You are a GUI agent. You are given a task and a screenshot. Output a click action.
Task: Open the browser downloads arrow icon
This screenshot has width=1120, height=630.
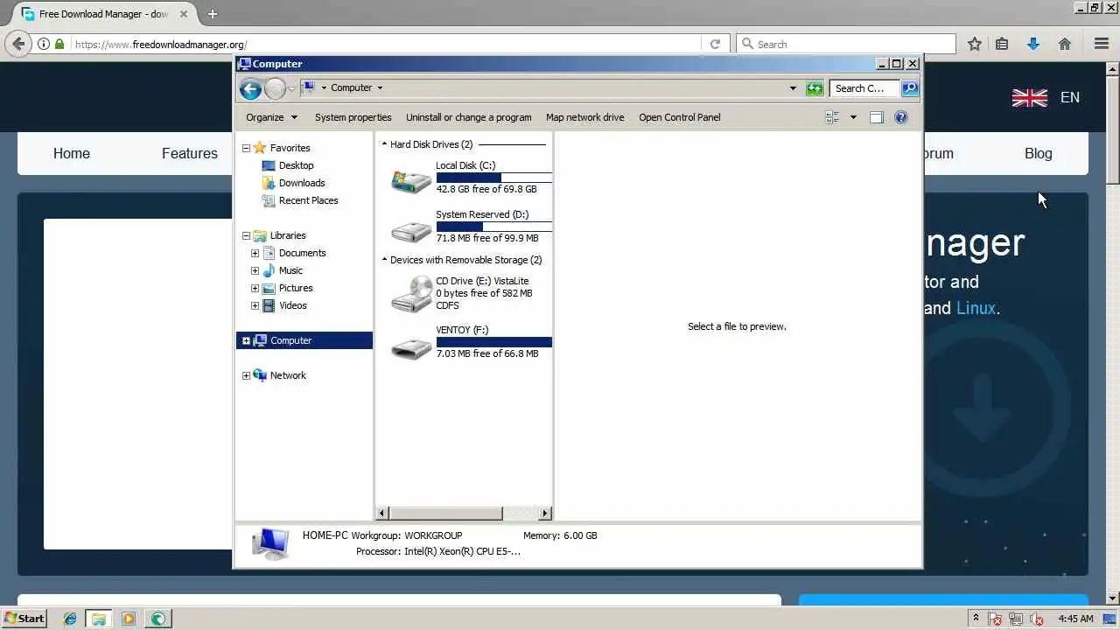1033,44
